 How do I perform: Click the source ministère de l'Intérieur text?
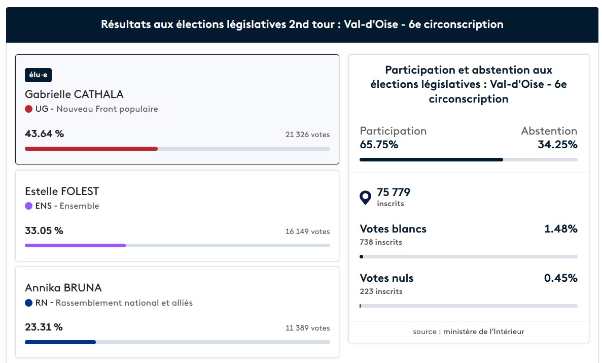coord(468,332)
